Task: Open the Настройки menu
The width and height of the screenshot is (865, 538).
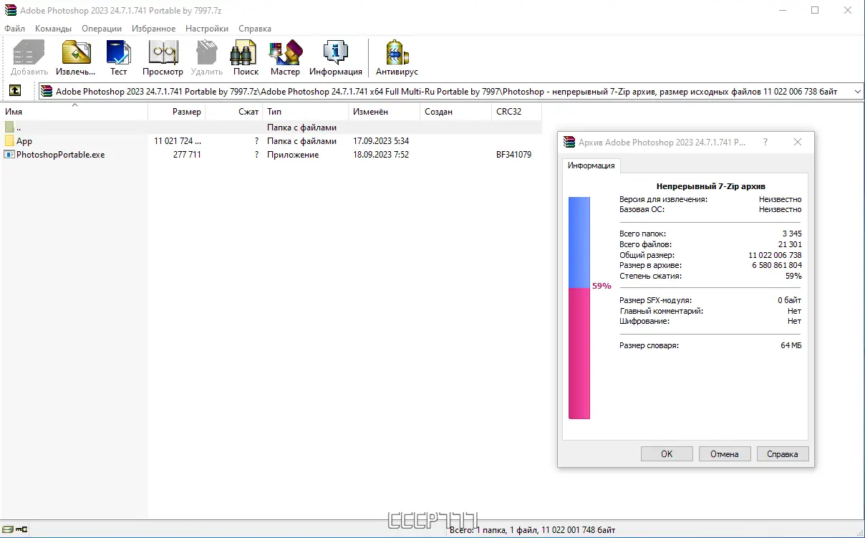Action: 206,28
